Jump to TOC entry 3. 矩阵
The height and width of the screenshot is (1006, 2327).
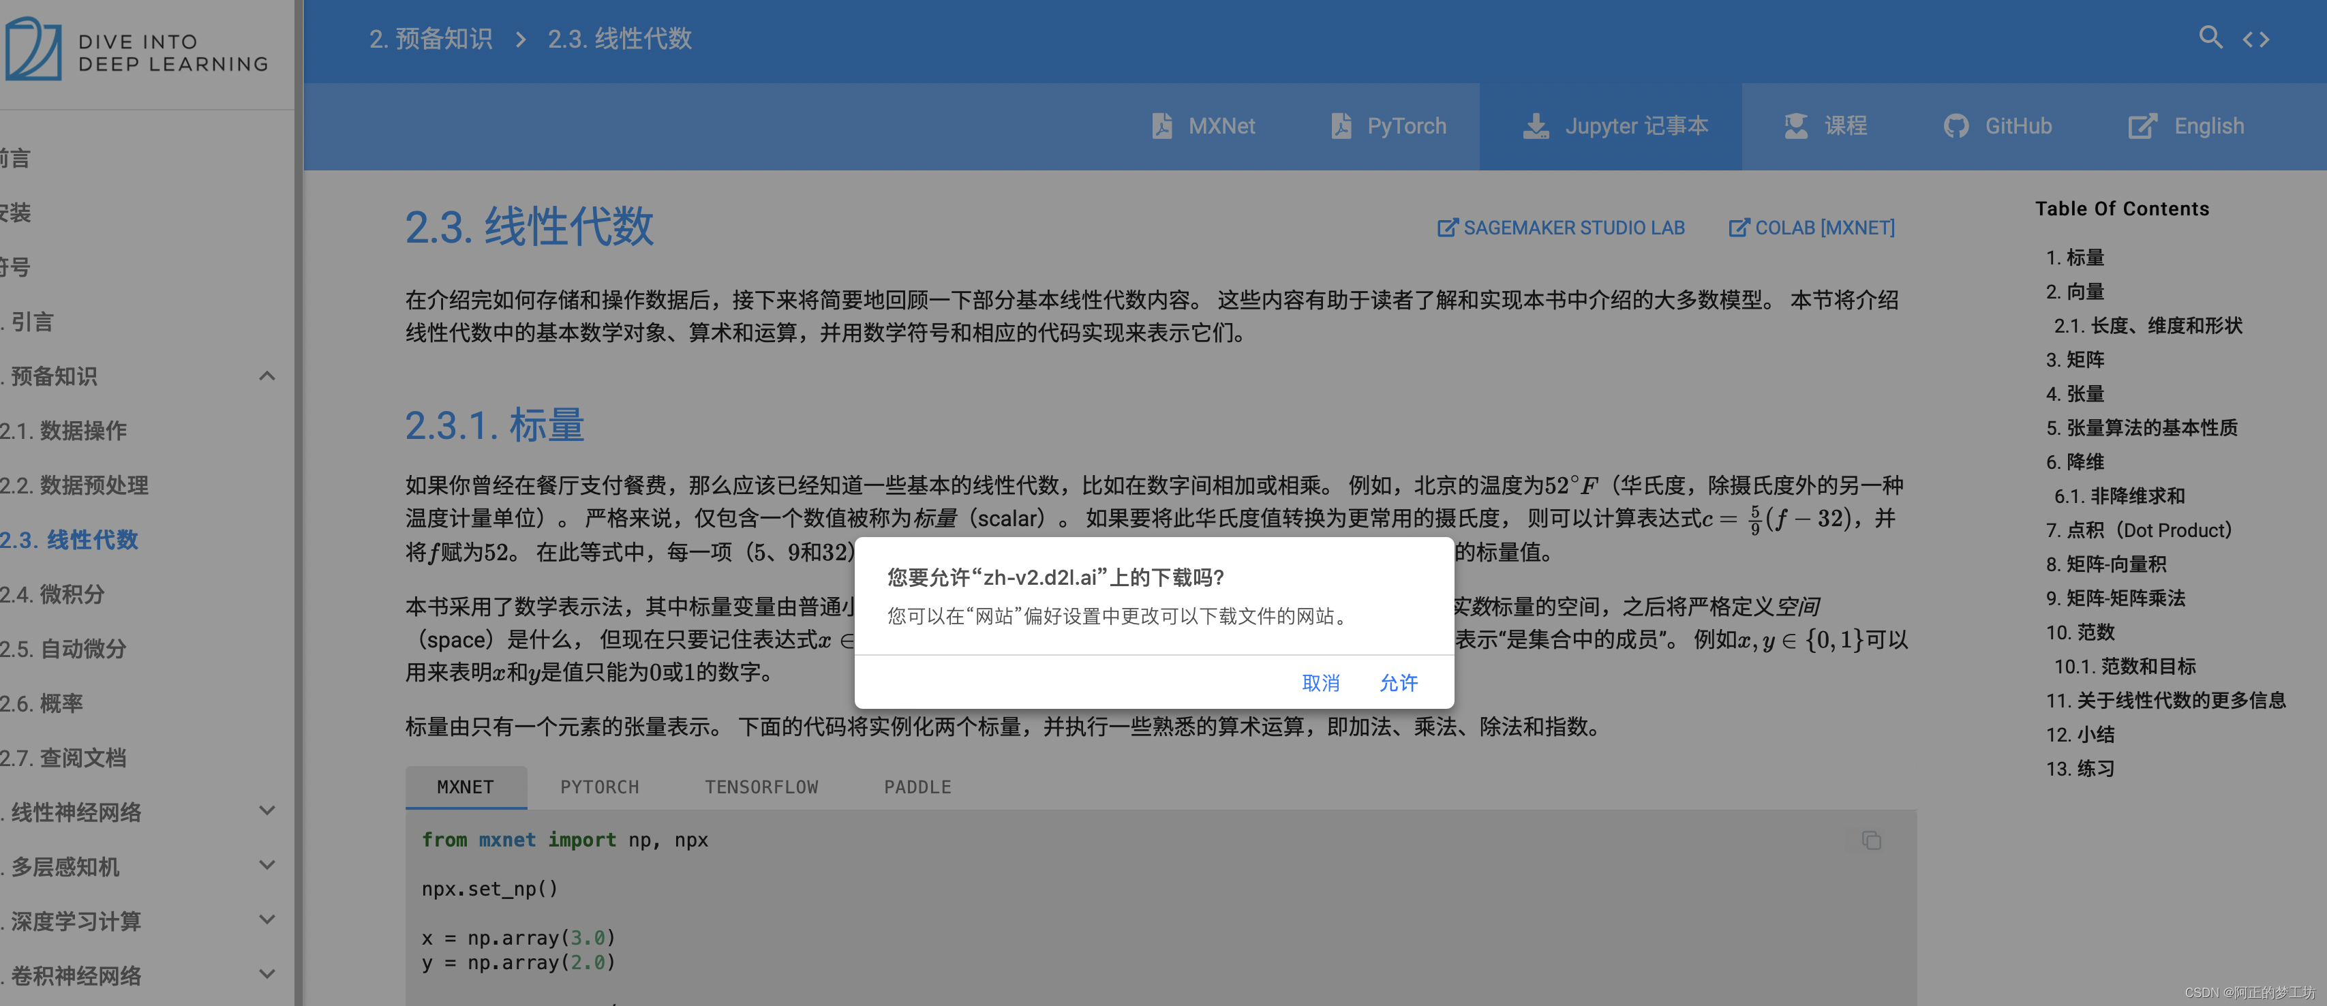(x=2075, y=359)
